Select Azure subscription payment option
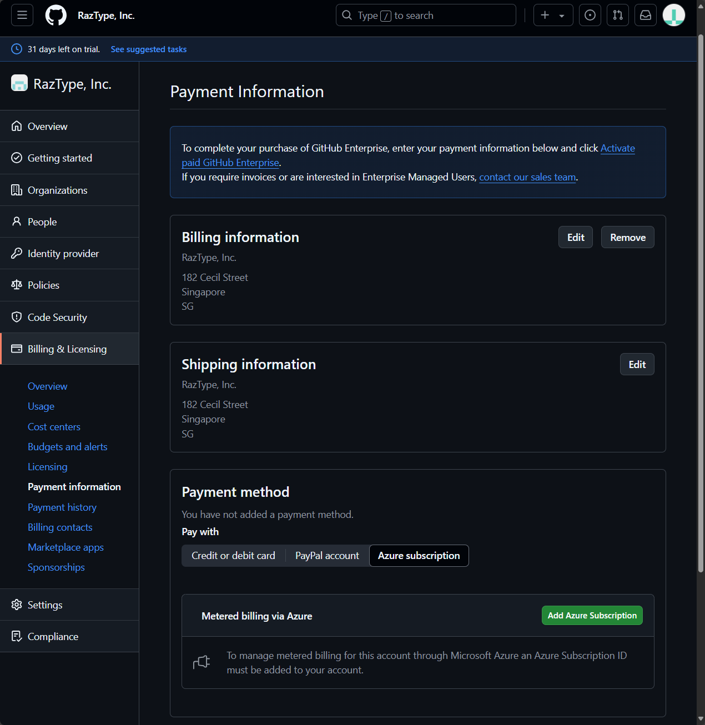 [419, 556]
